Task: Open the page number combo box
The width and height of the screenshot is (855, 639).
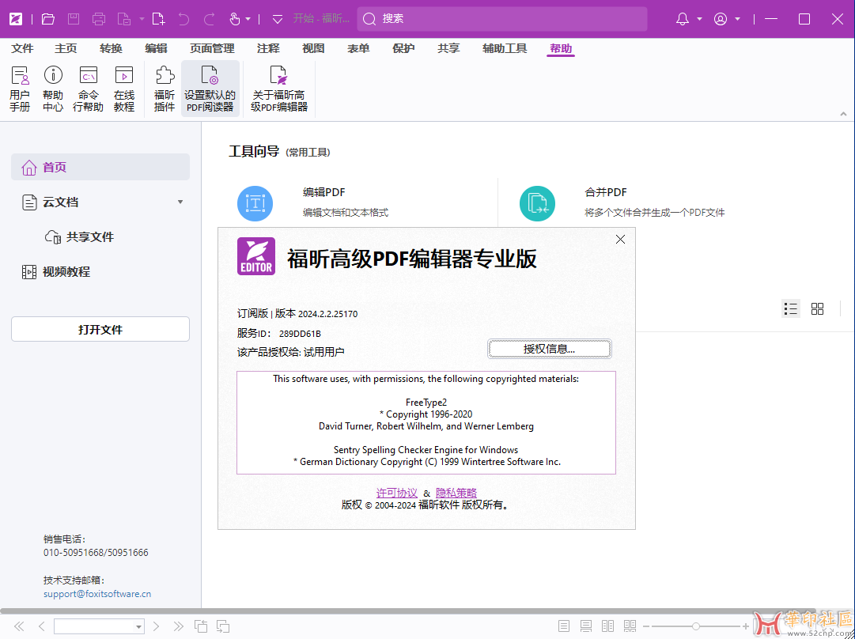Action: (99, 626)
